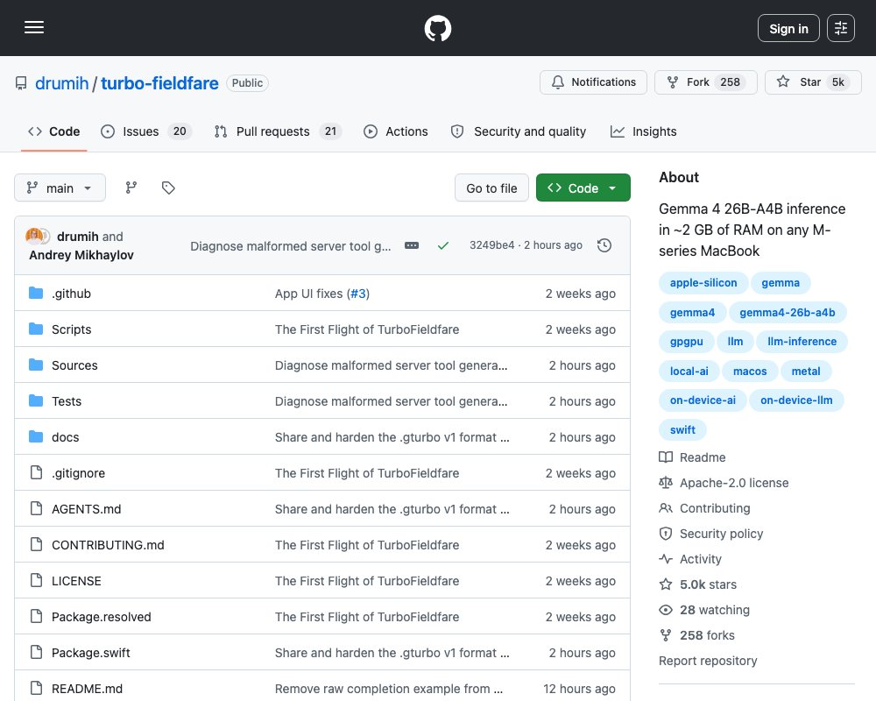
Task: Open the Security policy link
Action: pos(710,534)
